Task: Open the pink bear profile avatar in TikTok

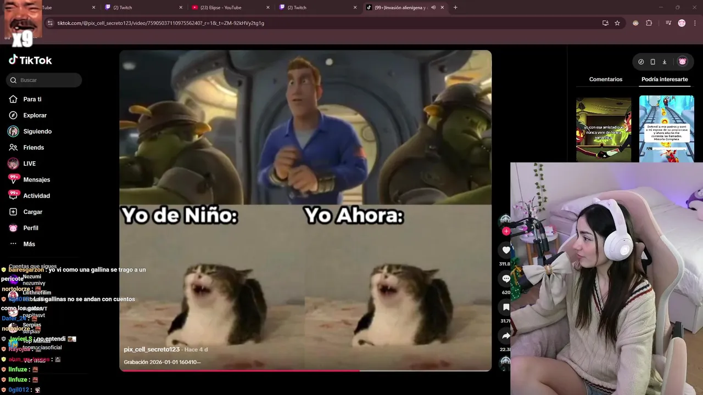Action: pos(683,61)
